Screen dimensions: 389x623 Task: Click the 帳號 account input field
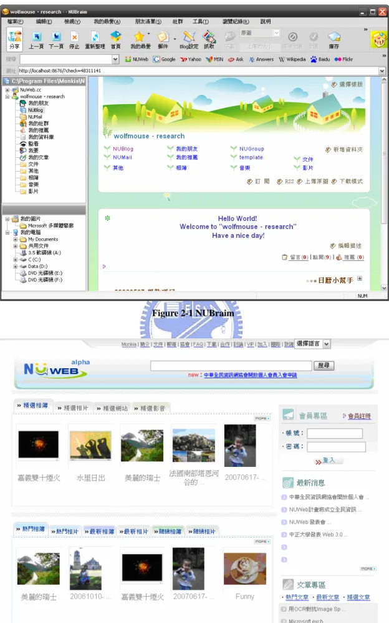[335, 433]
